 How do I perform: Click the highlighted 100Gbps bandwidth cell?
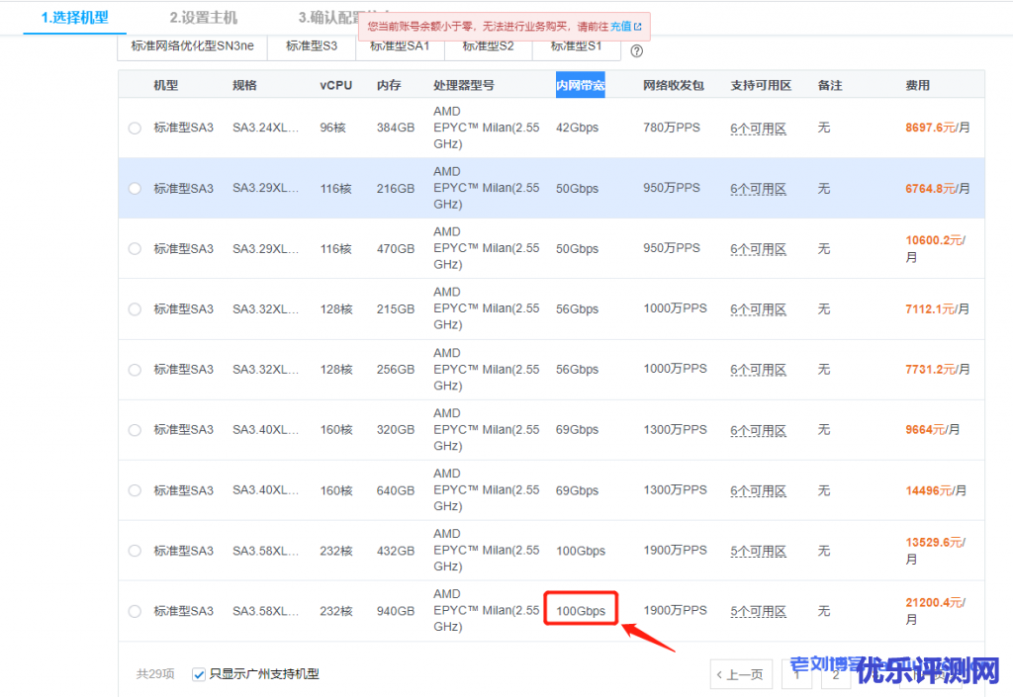coord(581,611)
